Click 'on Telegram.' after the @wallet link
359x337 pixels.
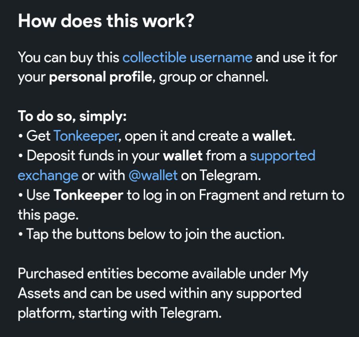click(x=221, y=175)
